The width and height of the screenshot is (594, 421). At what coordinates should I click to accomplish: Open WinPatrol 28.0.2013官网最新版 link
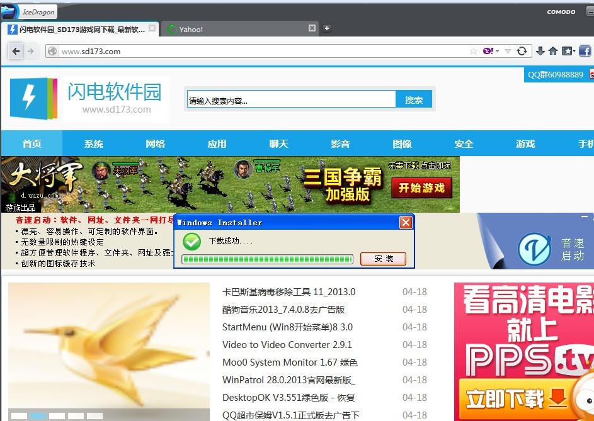[288, 379]
